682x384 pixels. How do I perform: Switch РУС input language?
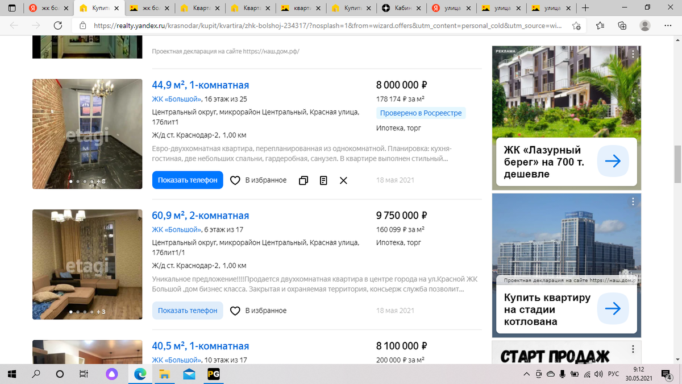click(x=614, y=374)
